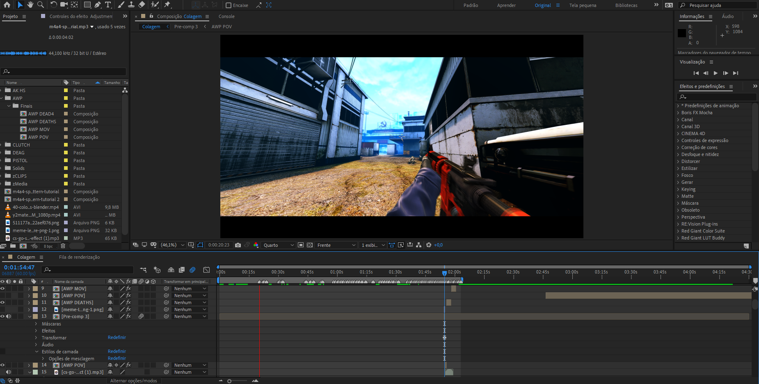
Task: Expand Efeitos under the [Pre-comp 3] layer
Action: (x=36, y=330)
